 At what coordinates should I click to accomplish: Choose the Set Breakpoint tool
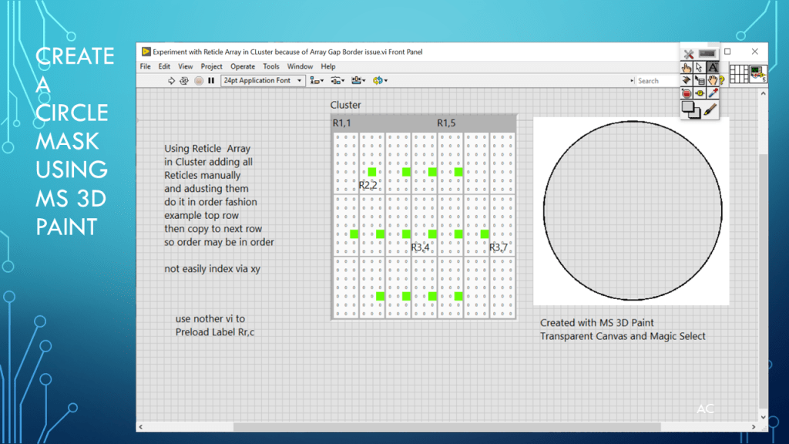pyautogui.click(x=687, y=93)
